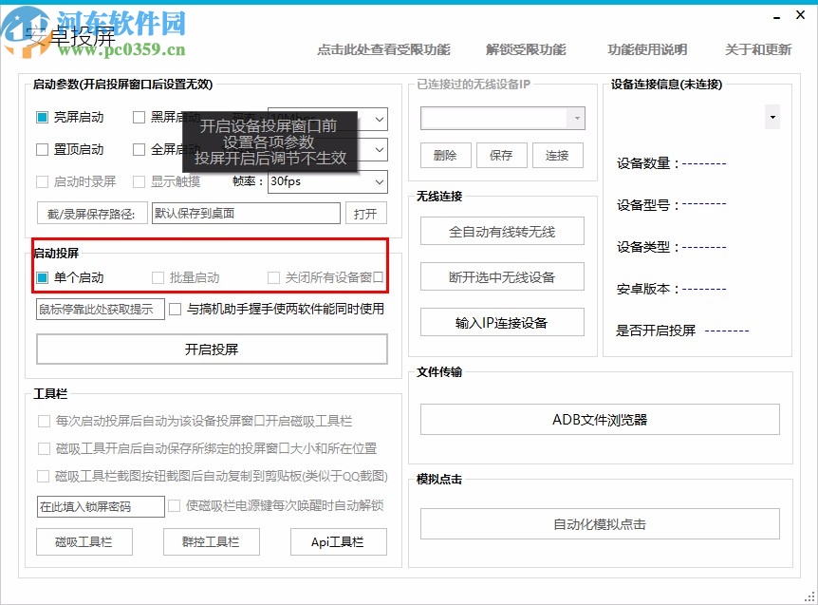Click 关于和更新 menu item
Screen dimensions: 818x605
pos(753,50)
